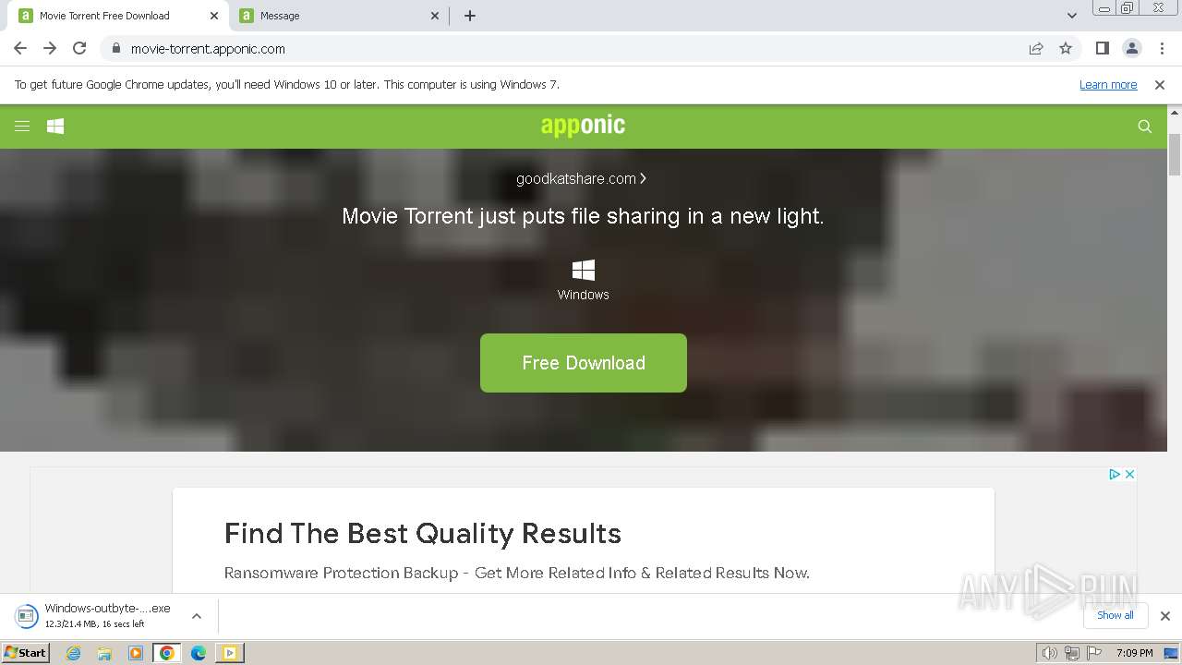This screenshot has width=1182, height=665.
Task: Go forward in browser history
Action: click(50, 48)
